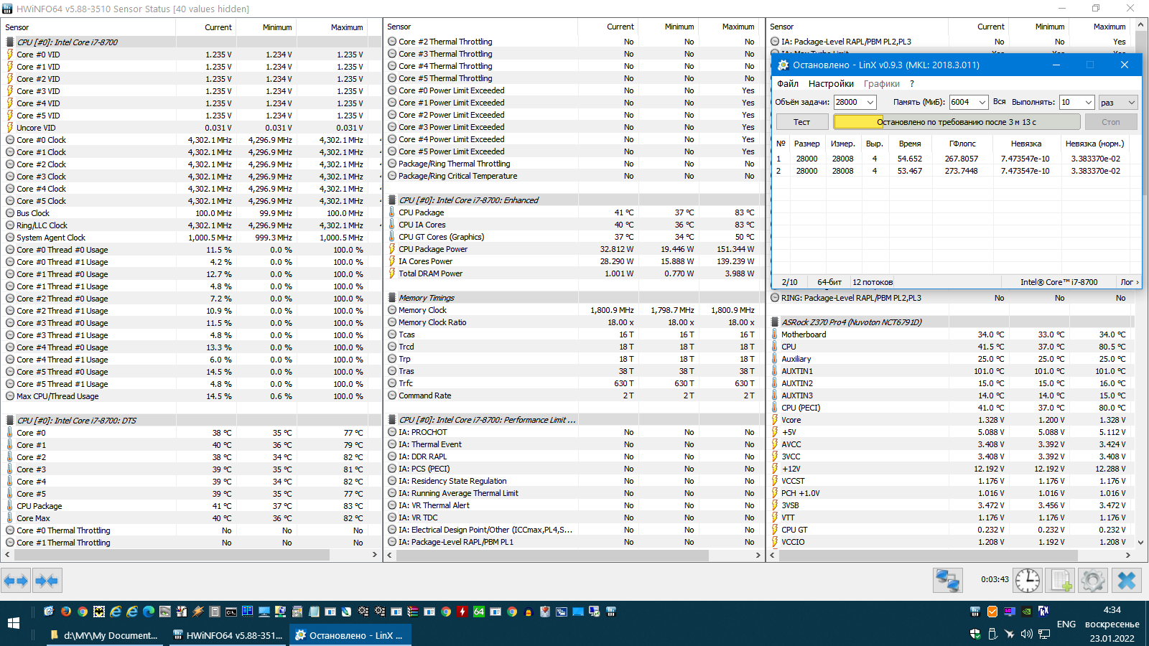Open the network remote monitoring icon in HWiNFO
The image size is (1149, 646).
pyautogui.click(x=948, y=580)
